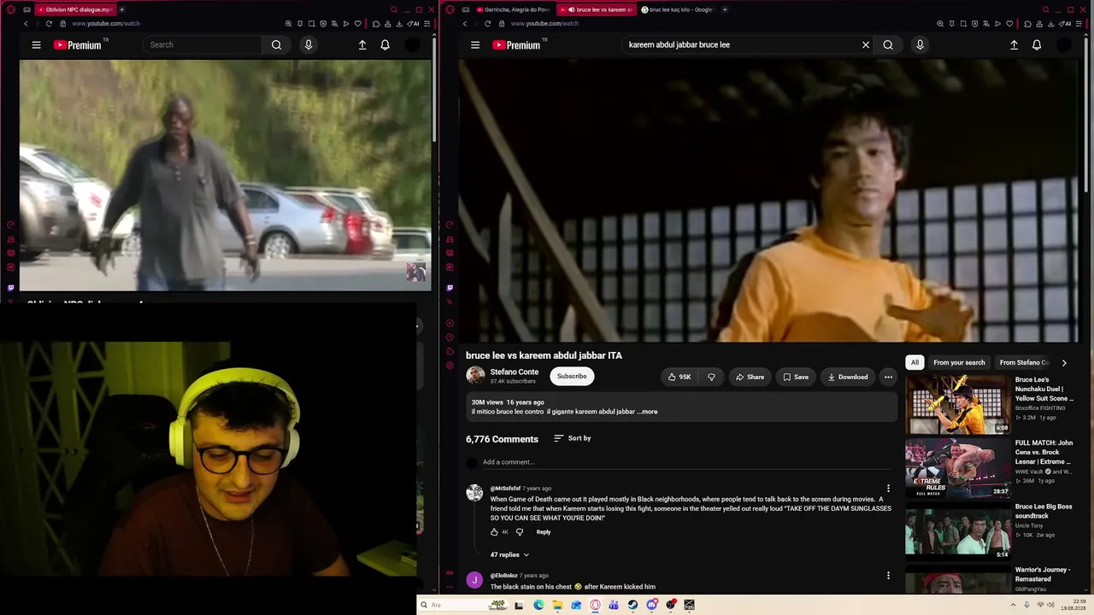Open Discord from the taskbar
The image size is (1094, 615).
click(x=652, y=605)
